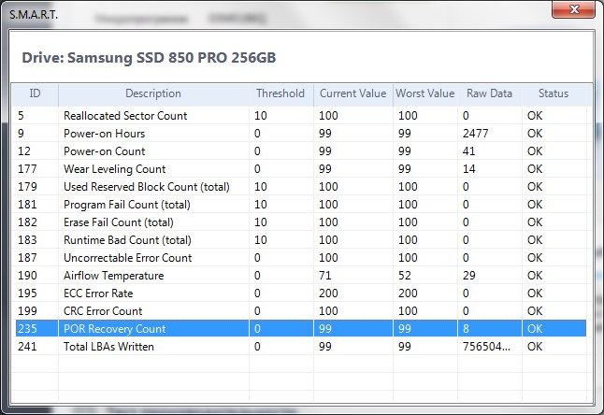Viewport: 604px width, 415px height.
Task: Click the S.M.A.R.T. window title
Action: point(34,15)
